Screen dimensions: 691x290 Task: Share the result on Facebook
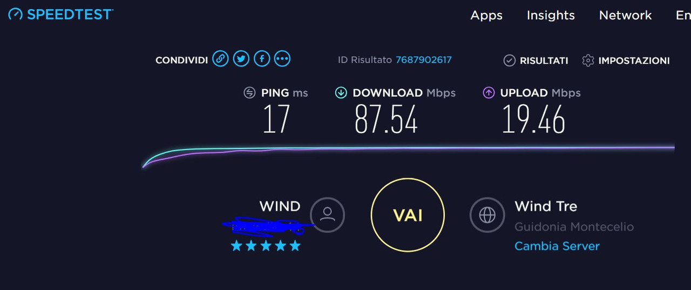click(x=262, y=58)
